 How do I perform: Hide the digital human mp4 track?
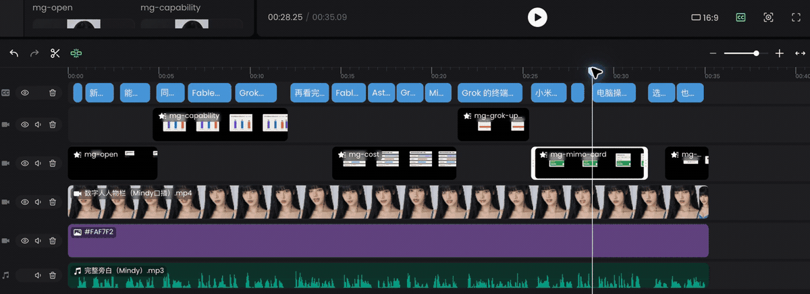pos(25,202)
